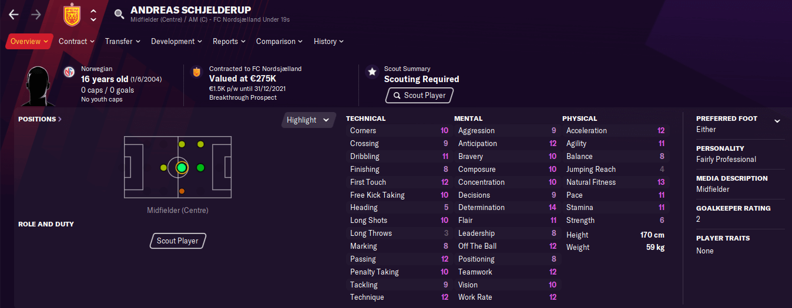The width and height of the screenshot is (792, 308).
Task: Click the player silhouette portrait
Action: coord(38,86)
